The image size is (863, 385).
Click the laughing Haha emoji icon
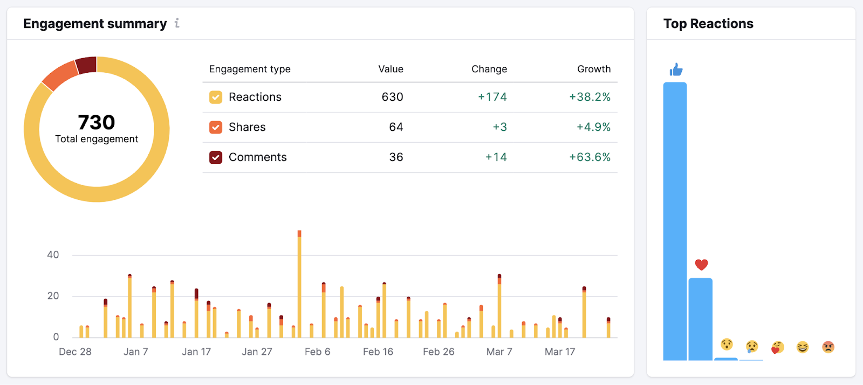(x=803, y=347)
